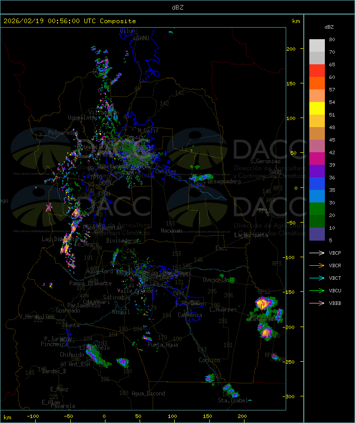Click the '-100' tick on horizontal km axis

pyautogui.click(x=33, y=416)
